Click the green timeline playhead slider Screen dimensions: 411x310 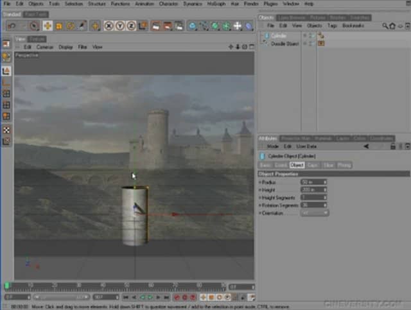click(x=7, y=286)
